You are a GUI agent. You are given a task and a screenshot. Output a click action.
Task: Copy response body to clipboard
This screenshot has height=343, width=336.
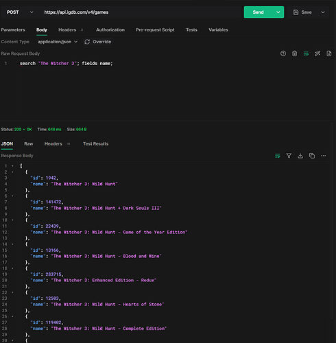click(312, 156)
